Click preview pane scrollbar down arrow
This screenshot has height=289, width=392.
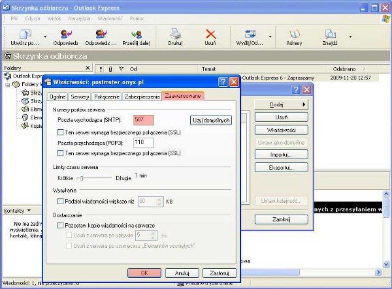pos(386,264)
